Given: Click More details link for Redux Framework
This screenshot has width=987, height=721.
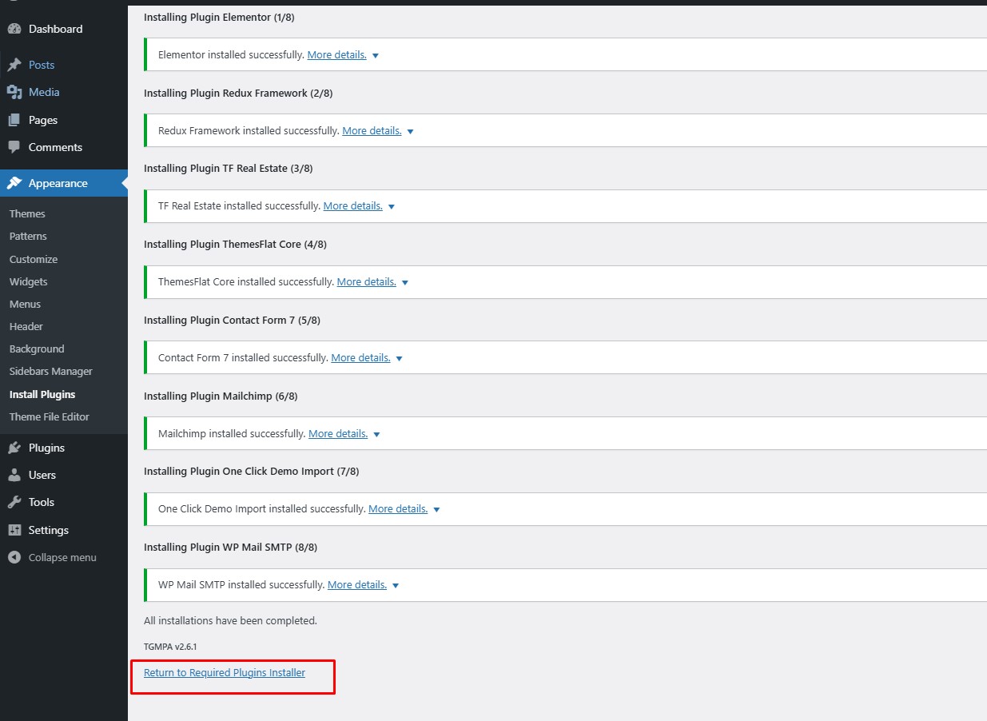Looking at the screenshot, I should tap(372, 130).
